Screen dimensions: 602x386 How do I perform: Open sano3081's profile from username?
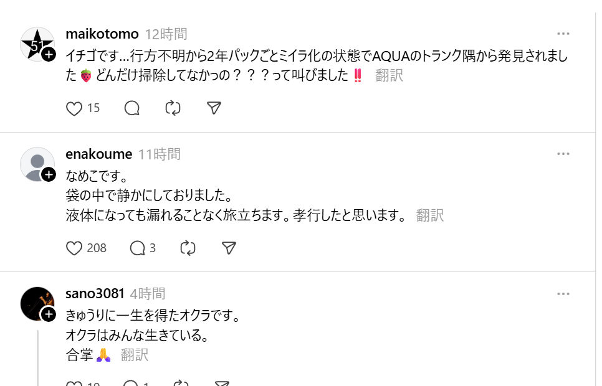pos(95,293)
